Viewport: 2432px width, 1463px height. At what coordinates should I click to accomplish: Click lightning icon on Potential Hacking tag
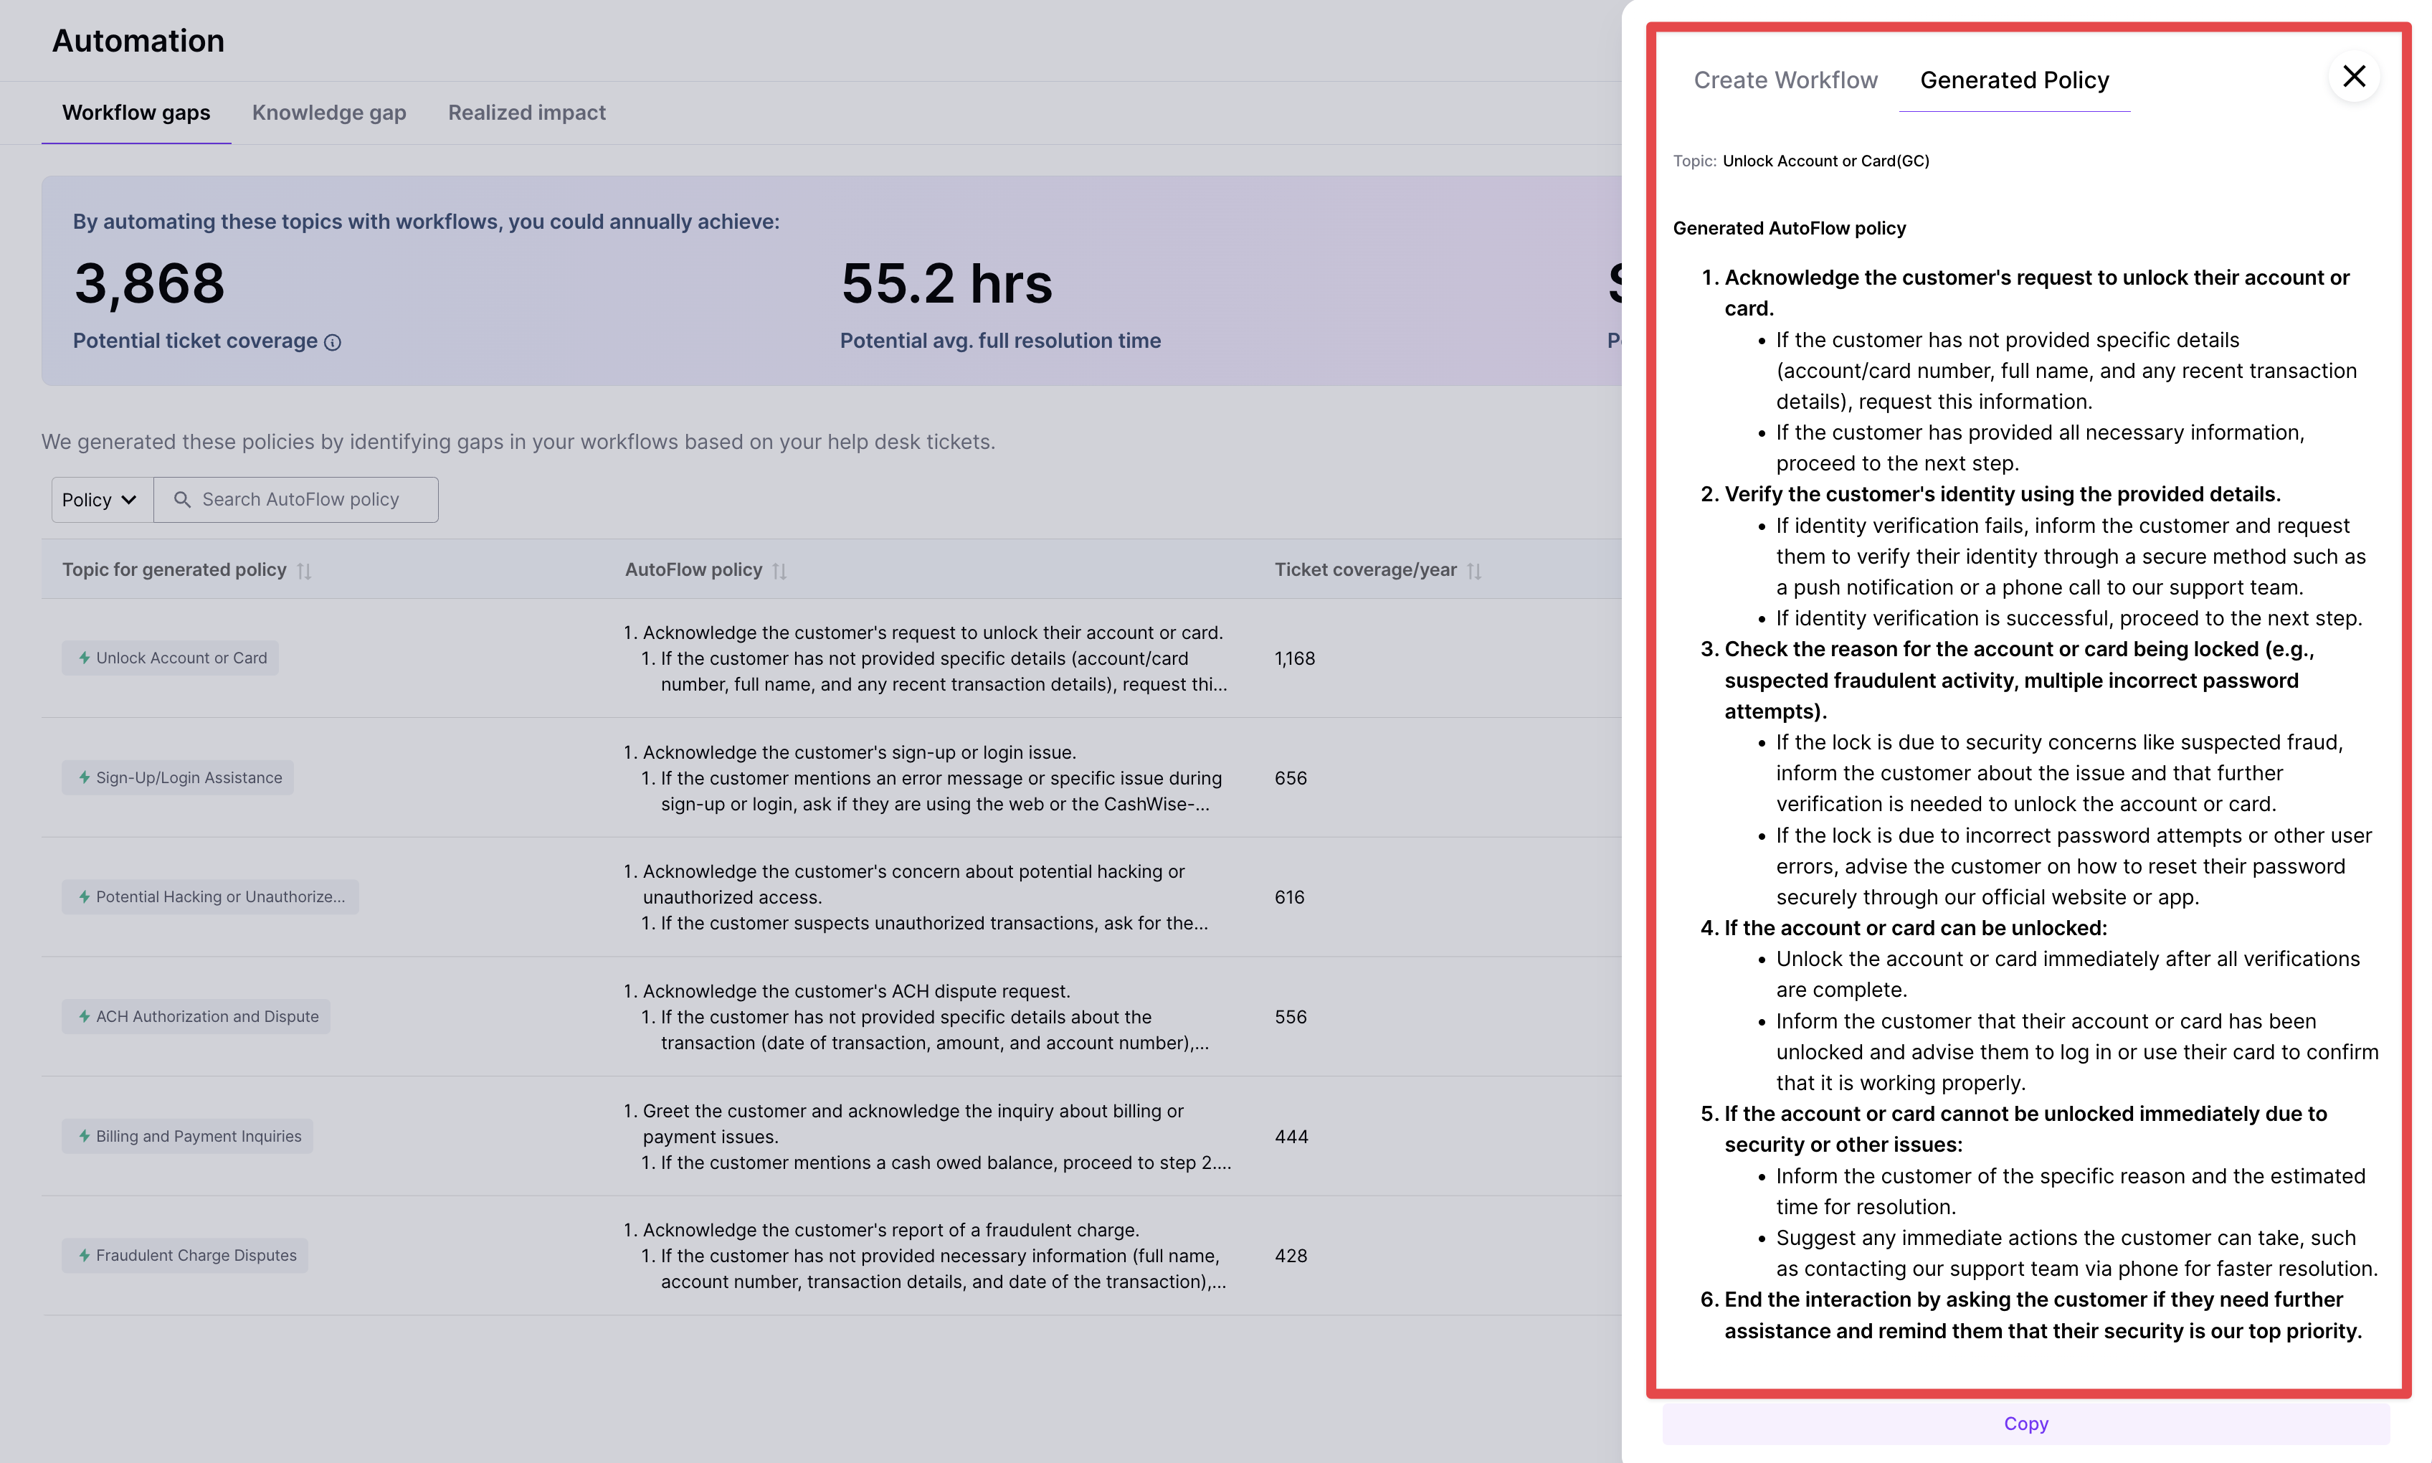tap(85, 897)
